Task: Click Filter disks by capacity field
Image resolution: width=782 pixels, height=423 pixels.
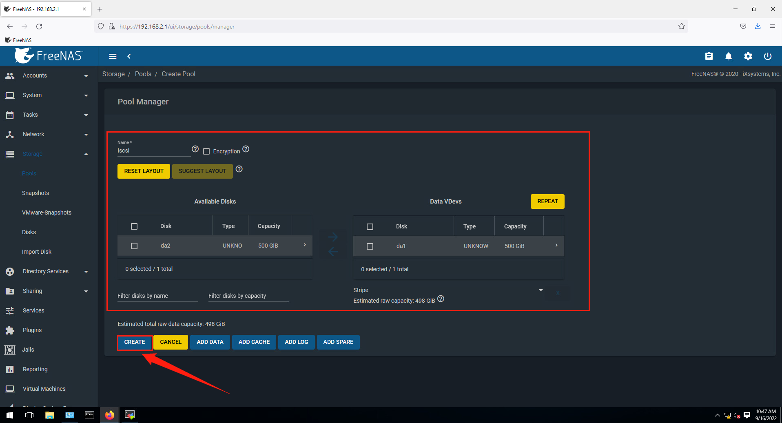Action: pyautogui.click(x=248, y=296)
